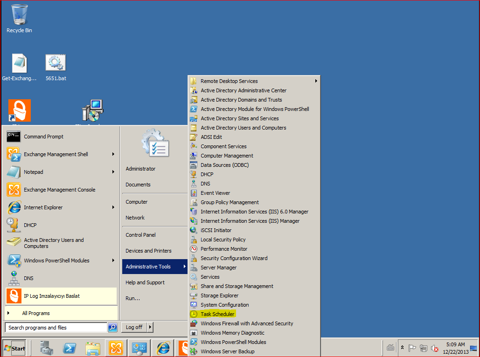Open Exchange Management Console icon
Image resolution: width=480 pixels, height=357 pixels.
14,190
